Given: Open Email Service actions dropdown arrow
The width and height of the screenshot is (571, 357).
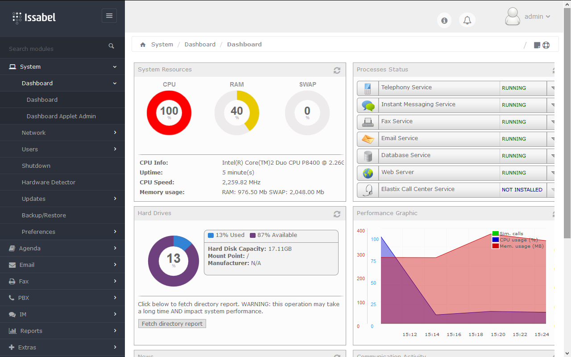Looking at the screenshot, I should [551, 139].
